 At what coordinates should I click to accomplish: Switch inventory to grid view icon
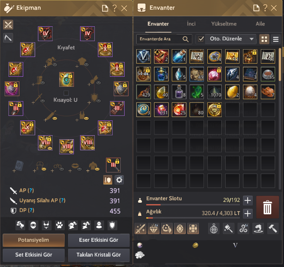pos(264,39)
